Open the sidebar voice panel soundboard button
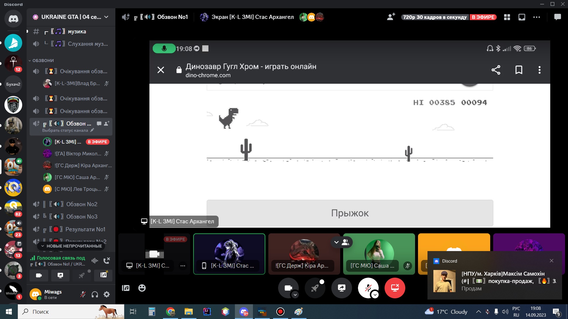 (103, 275)
